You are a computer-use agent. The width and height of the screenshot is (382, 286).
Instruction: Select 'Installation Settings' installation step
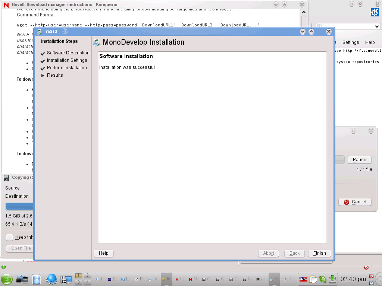click(x=67, y=60)
